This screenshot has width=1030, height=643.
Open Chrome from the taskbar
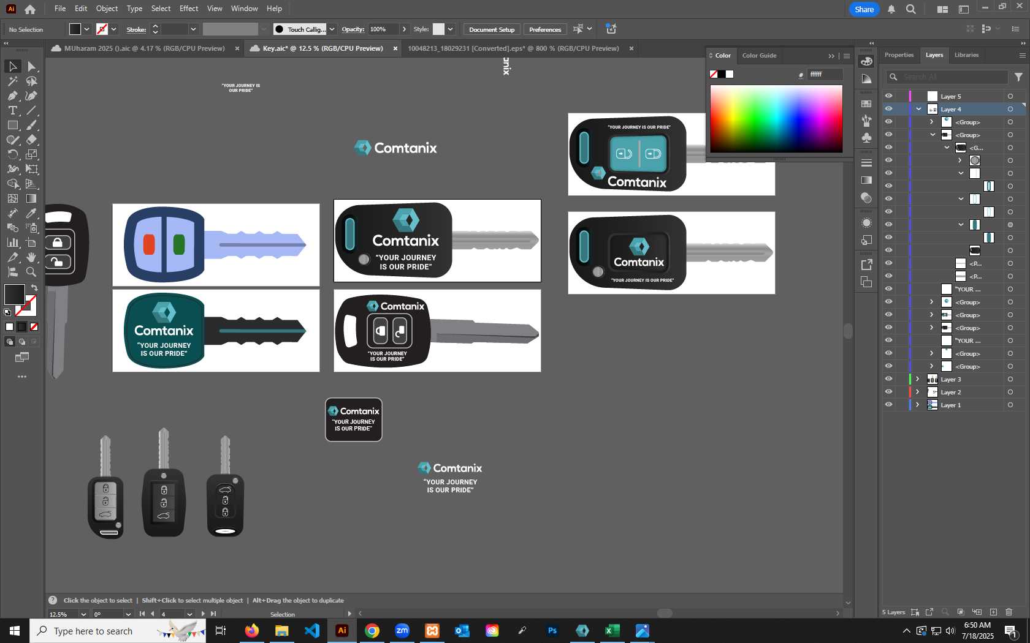pyautogui.click(x=372, y=631)
